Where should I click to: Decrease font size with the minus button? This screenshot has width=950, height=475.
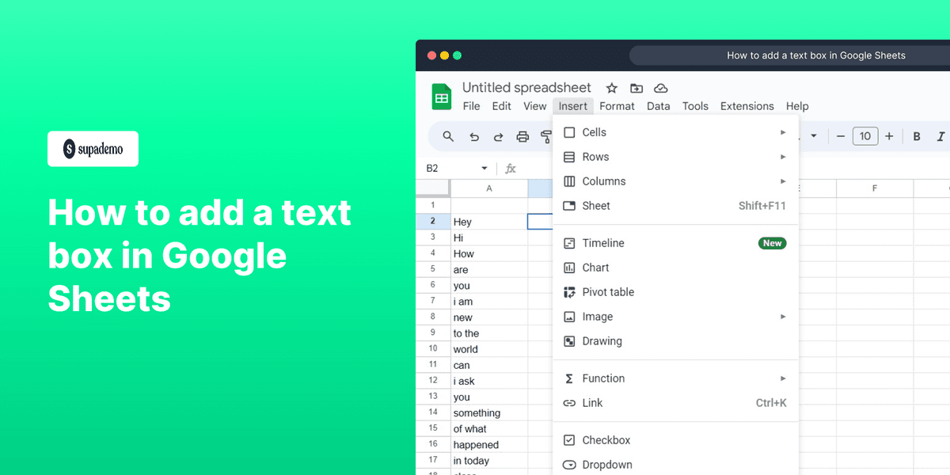[841, 136]
